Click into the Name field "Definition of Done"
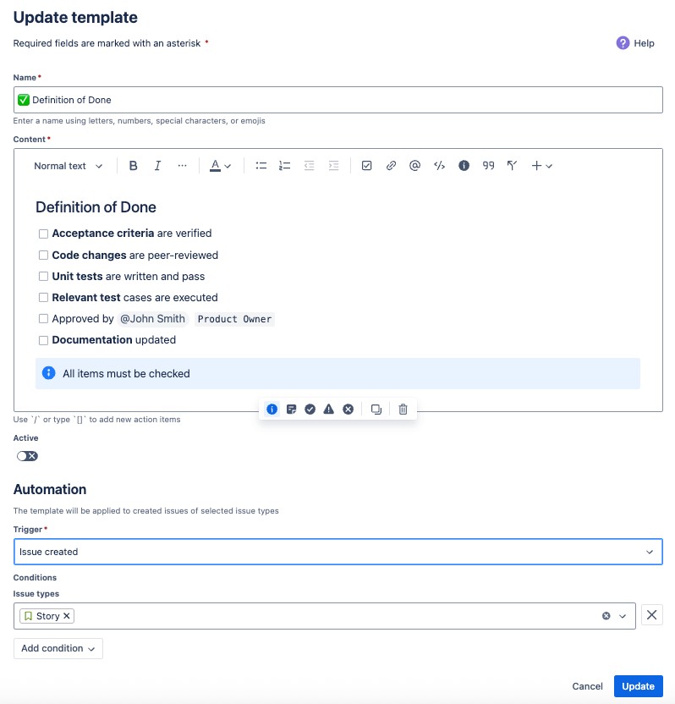 [338, 100]
